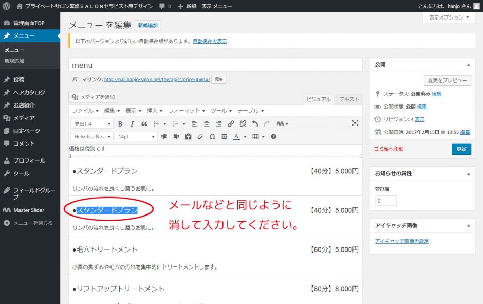Collapse the 公開 publish panel

[468, 65]
